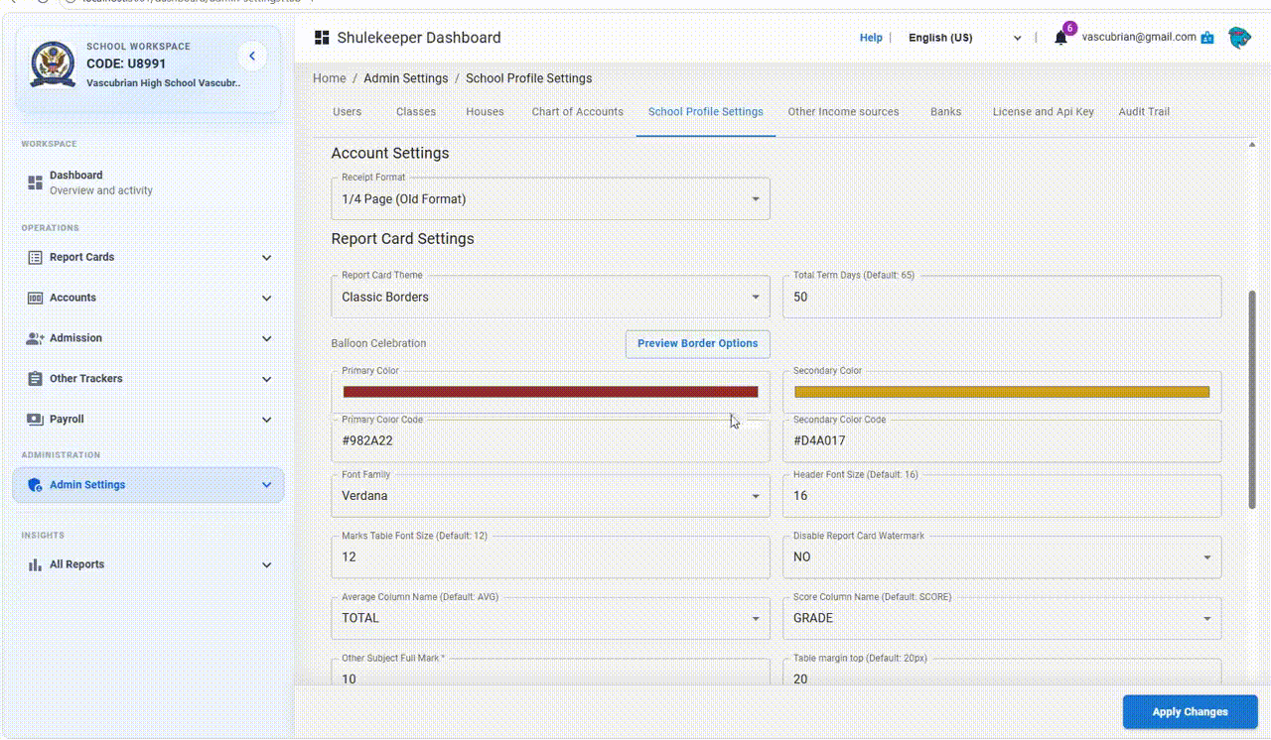The width and height of the screenshot is (1271, 740).
Task: Click Apply Changes button
Action: tap(1191, 711)
